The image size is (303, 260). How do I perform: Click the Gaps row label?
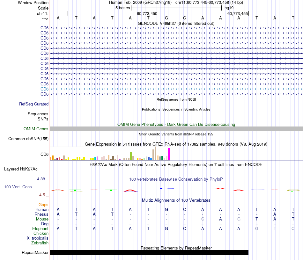[x=43, y=205]
